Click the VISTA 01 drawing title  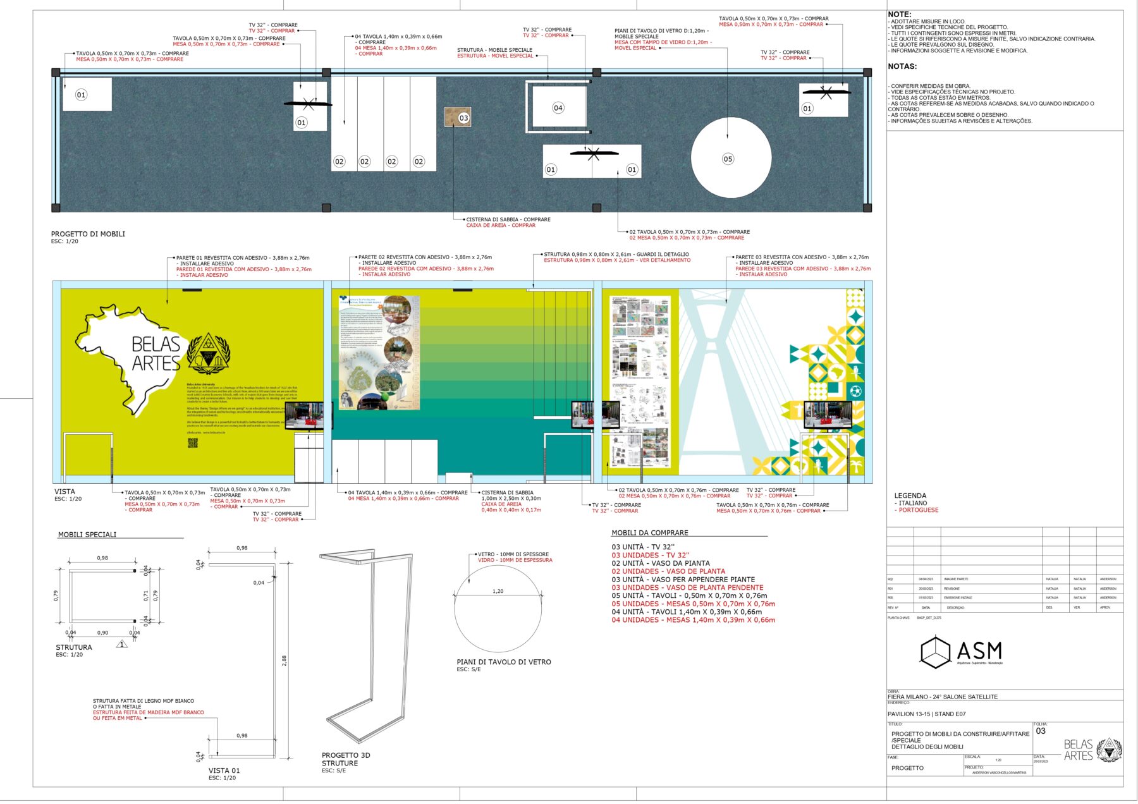tap(224, 770)
